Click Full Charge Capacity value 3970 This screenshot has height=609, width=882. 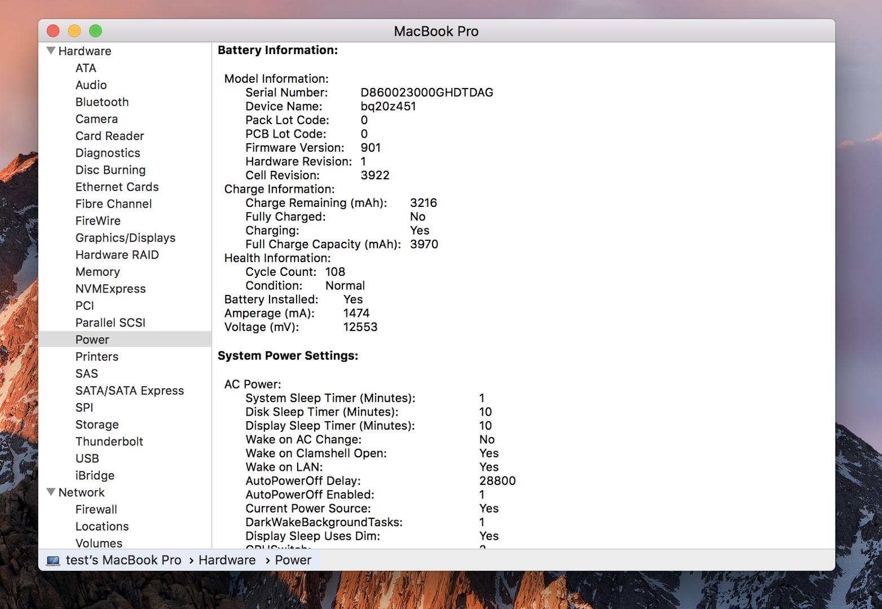coord(424,244)
